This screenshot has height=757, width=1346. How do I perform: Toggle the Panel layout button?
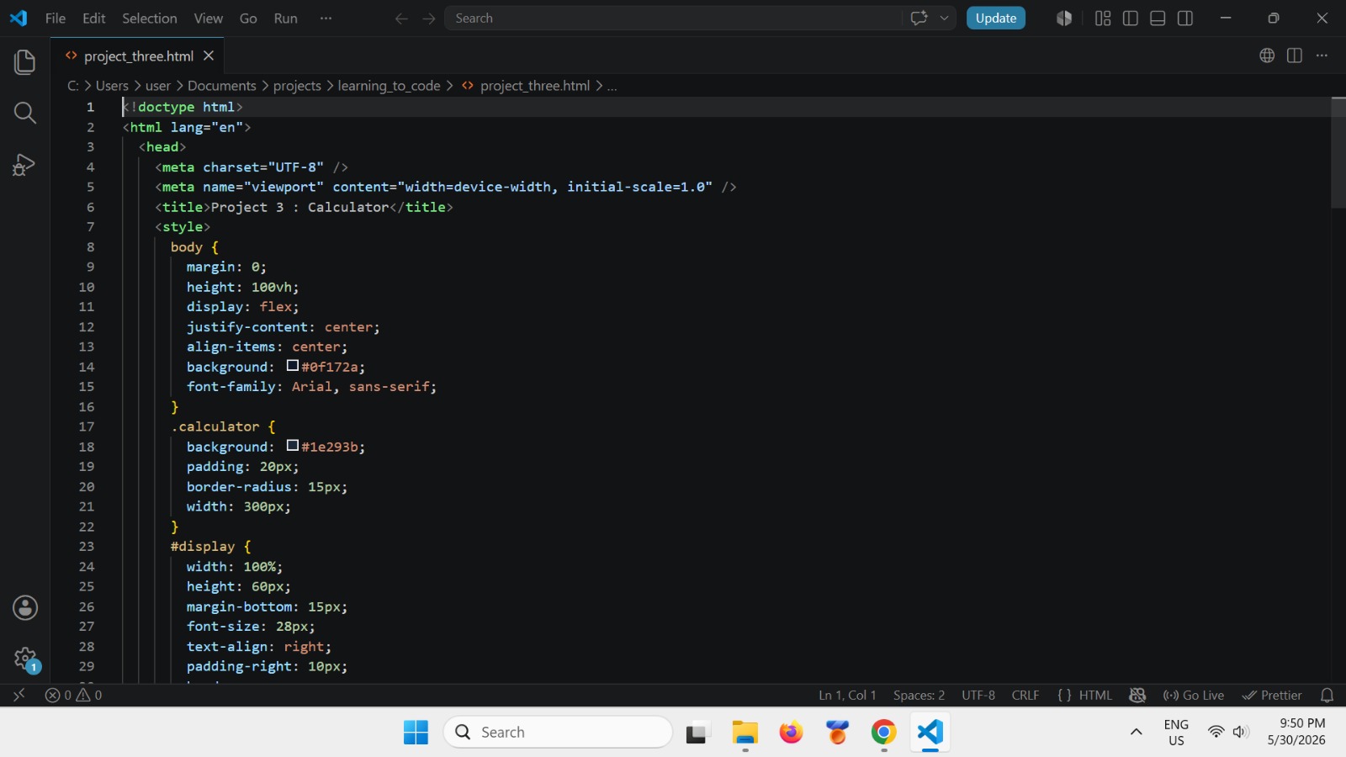pyautogui.click(x=1158, y=19)
